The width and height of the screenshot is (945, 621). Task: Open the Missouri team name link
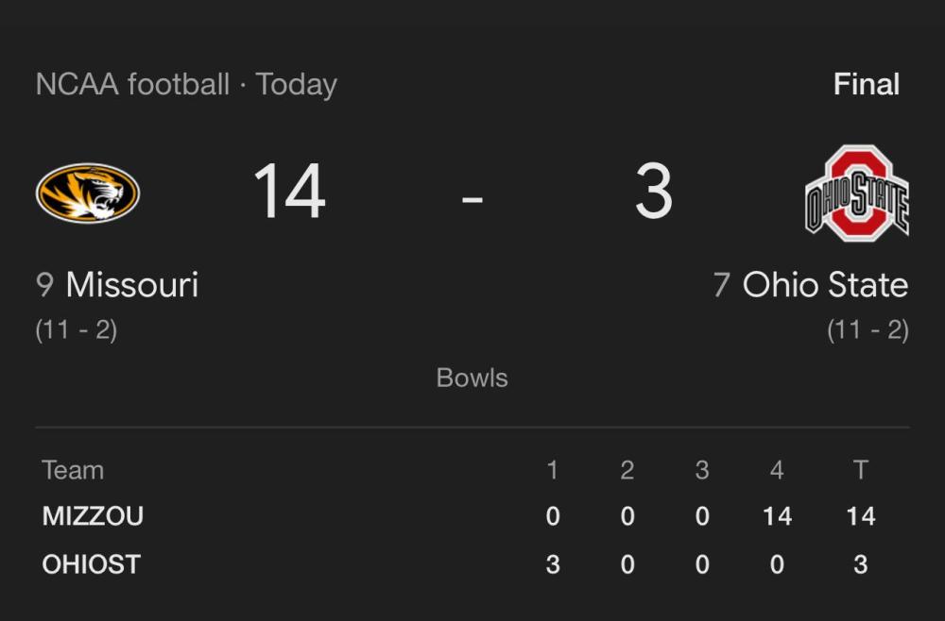132,285
